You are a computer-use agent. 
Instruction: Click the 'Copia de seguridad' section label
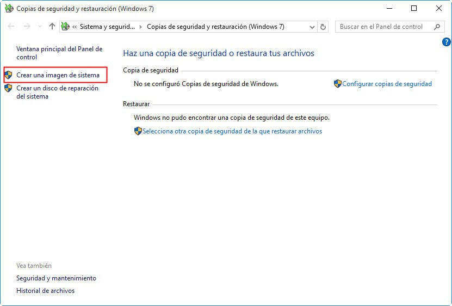click(151, 70)
